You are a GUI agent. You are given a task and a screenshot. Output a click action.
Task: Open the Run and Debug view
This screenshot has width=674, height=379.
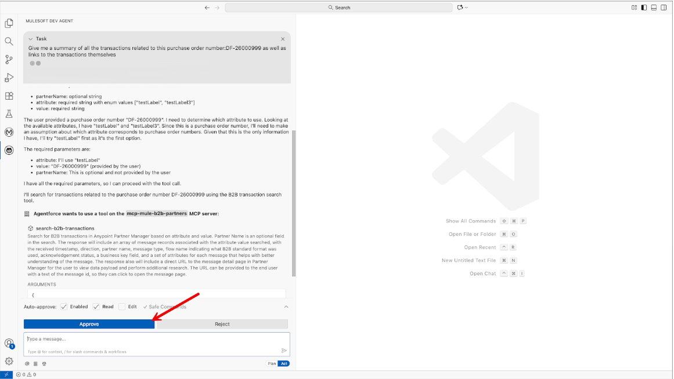coord(9,78)
